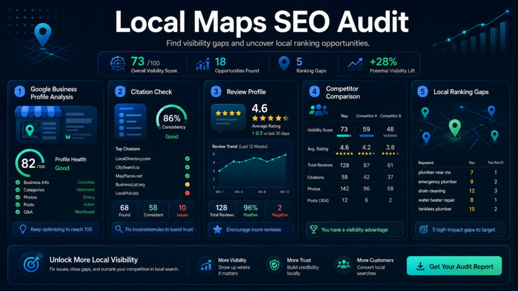Click the yellow warning dot next to BusinessList.org
The height and width of the screenshot is (291, 518).
187,184
